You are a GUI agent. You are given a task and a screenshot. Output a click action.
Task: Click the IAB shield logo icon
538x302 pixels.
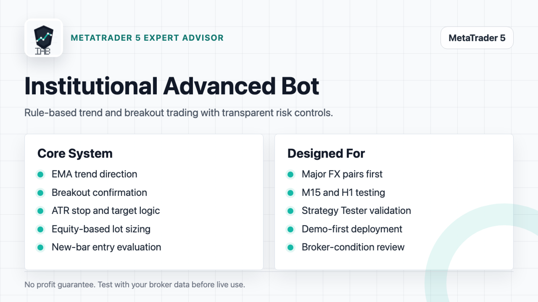point(44,38)
